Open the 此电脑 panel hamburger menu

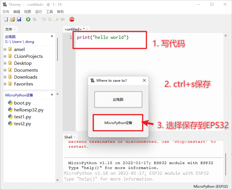(52, 36)
